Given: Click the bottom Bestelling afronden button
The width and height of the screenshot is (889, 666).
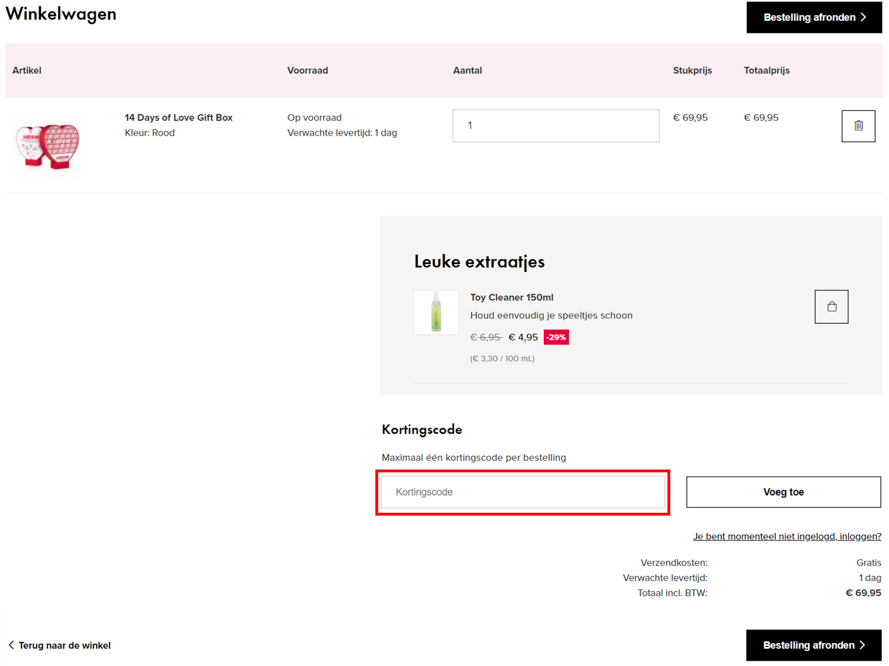Looking at the screenshot, I should click(814, 645).
